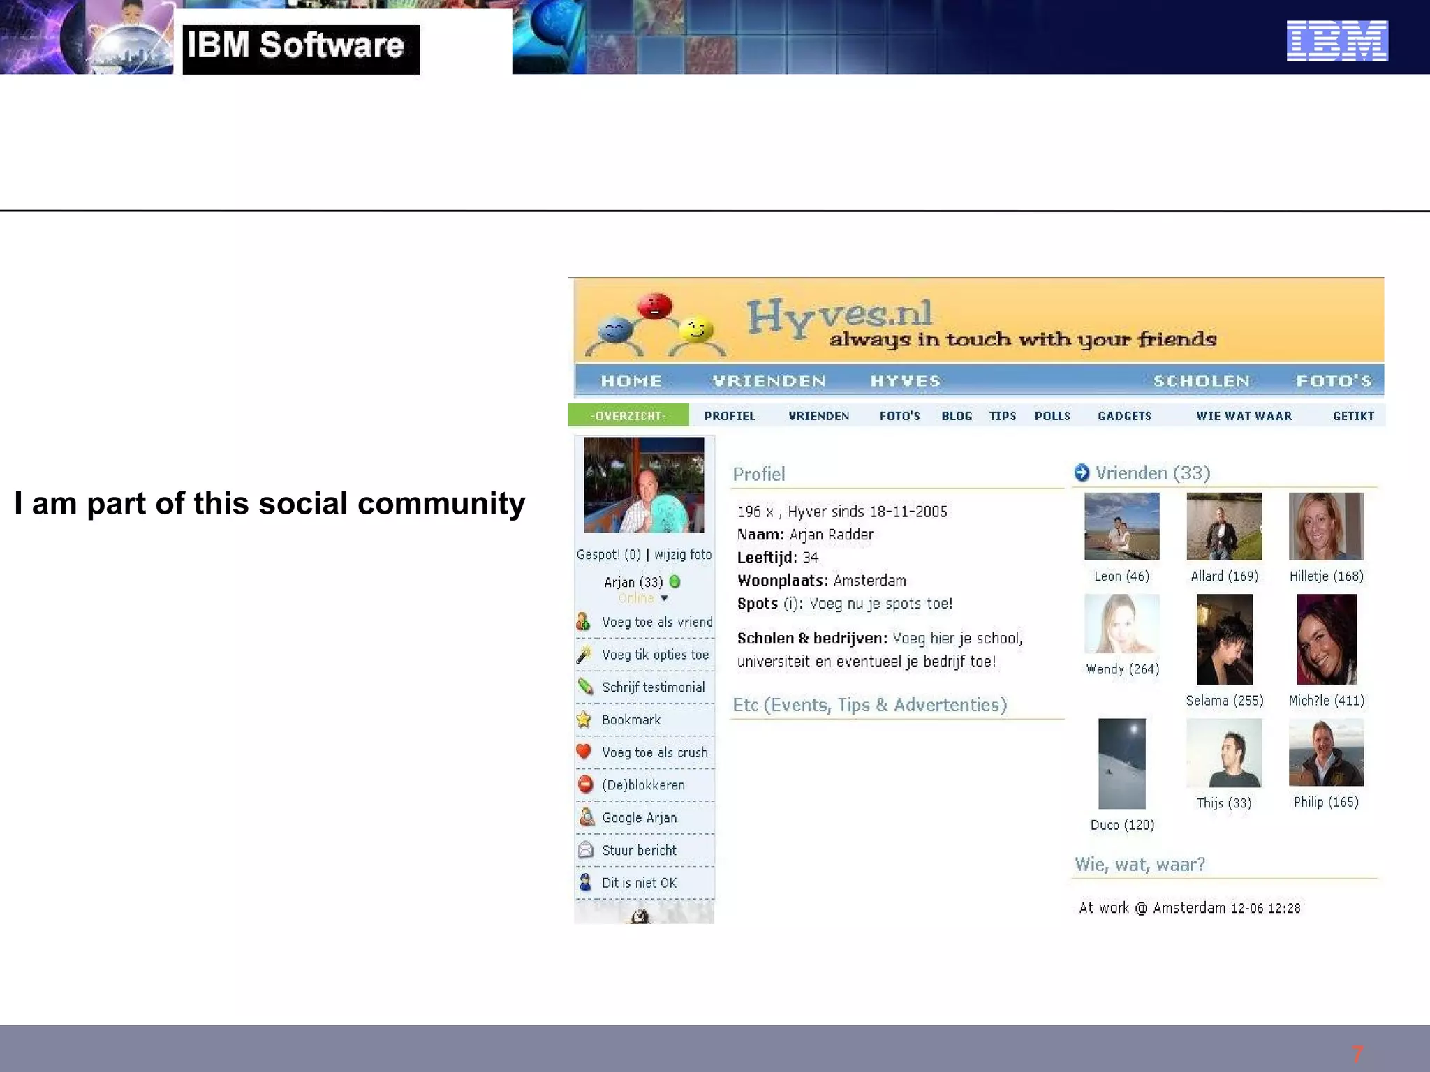1430x1072 pixels.
Task: Open HOME in the blue navigation bar
Action: coord(631,381)
